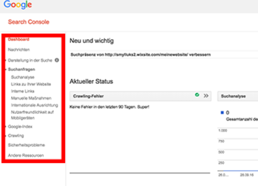Open Nutzerfreundlichkeit auf Mobilgeräten

pyautogui.click(x=32, y=115)
